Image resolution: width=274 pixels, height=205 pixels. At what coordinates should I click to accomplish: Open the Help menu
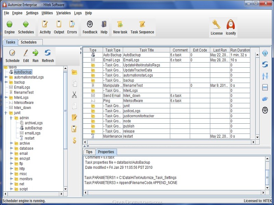88,13
